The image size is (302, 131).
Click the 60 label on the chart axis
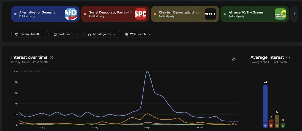(16, 93)
